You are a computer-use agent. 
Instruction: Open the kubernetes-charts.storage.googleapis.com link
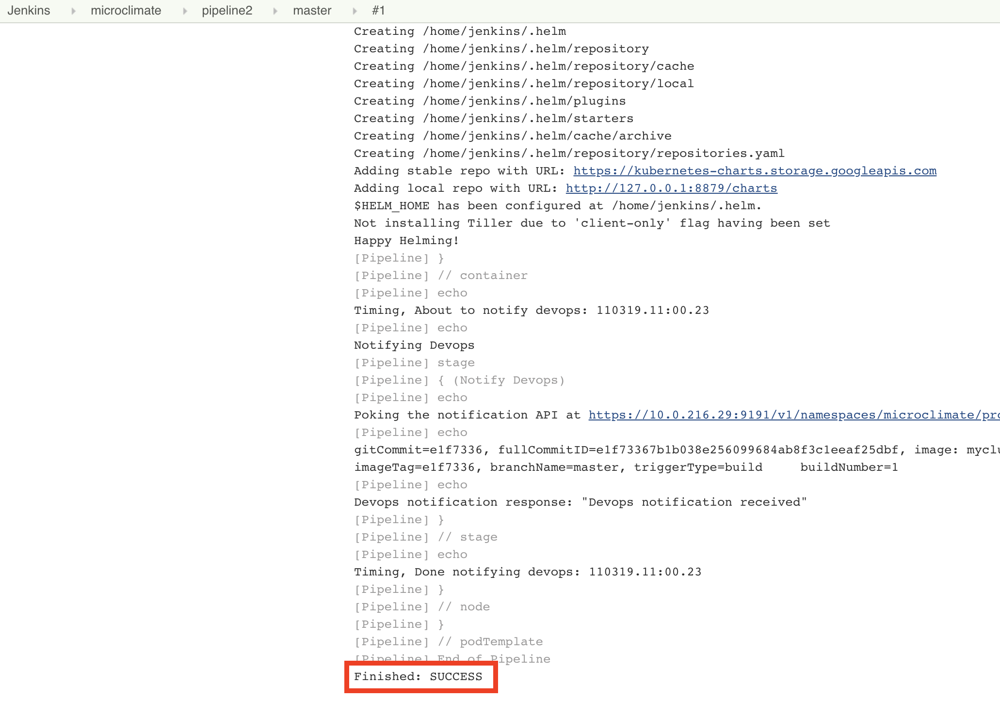755,171
